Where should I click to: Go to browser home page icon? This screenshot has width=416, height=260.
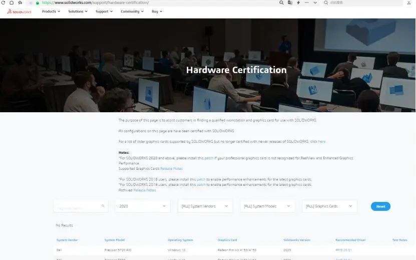tap(12, 3)
